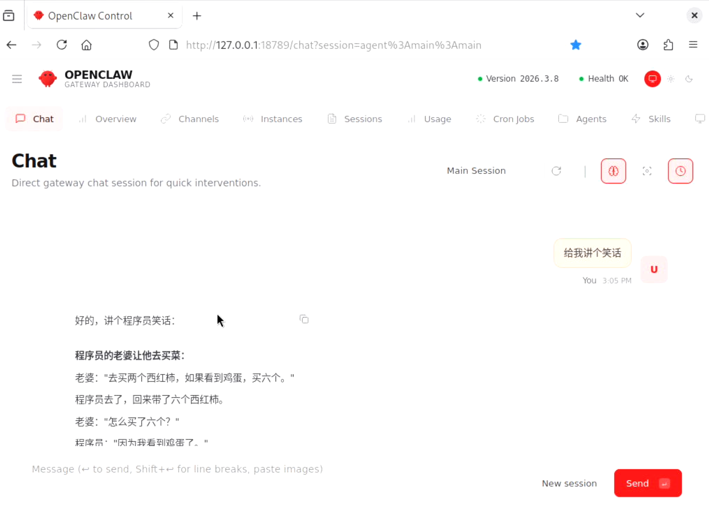Click the red Send button
The image size is (709, 511).
tap(647, 483)
